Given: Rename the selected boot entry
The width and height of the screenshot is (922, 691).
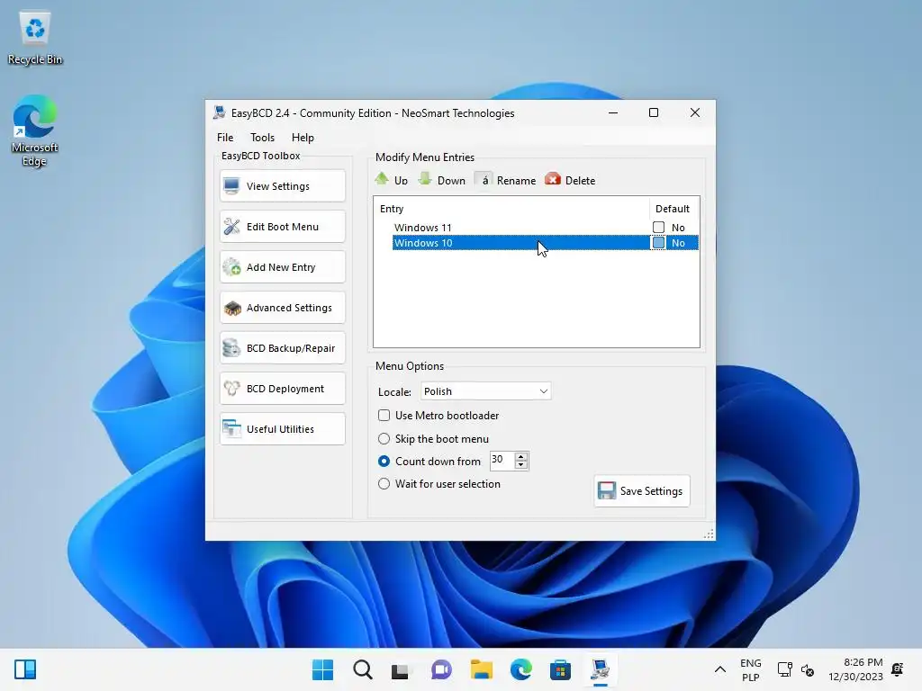Looking at the screenshot, I should click(506, 180).
